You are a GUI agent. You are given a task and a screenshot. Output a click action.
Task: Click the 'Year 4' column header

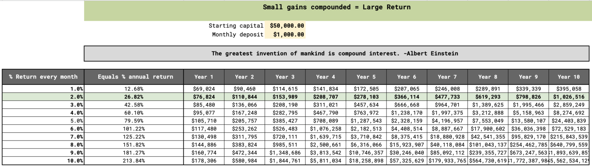326,77
